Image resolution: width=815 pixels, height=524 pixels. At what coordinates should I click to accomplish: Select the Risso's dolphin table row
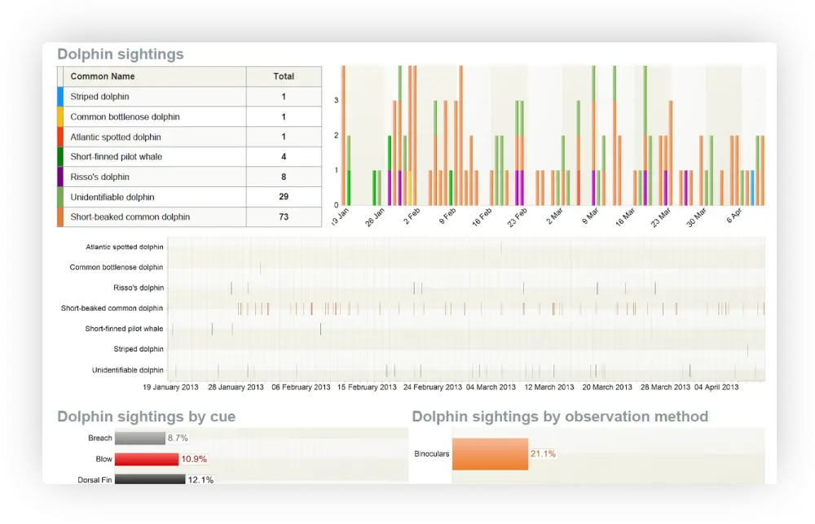coord(189,177)
